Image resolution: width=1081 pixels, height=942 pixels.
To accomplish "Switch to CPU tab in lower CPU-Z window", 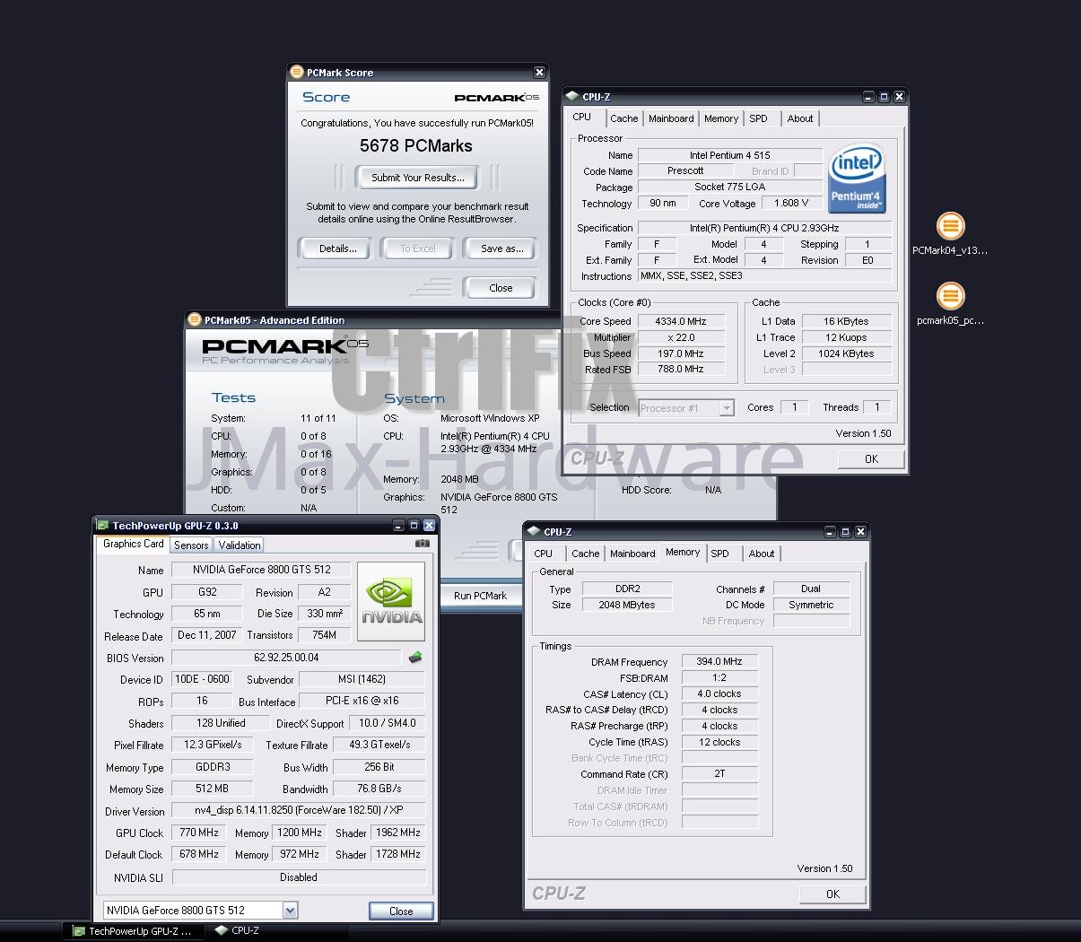I will pyautogui.click(x=544, y=554).
